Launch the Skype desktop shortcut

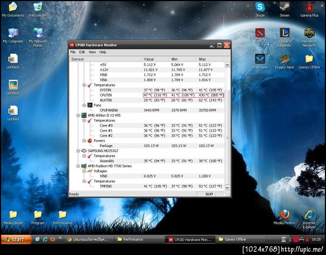tap(260, 9)
